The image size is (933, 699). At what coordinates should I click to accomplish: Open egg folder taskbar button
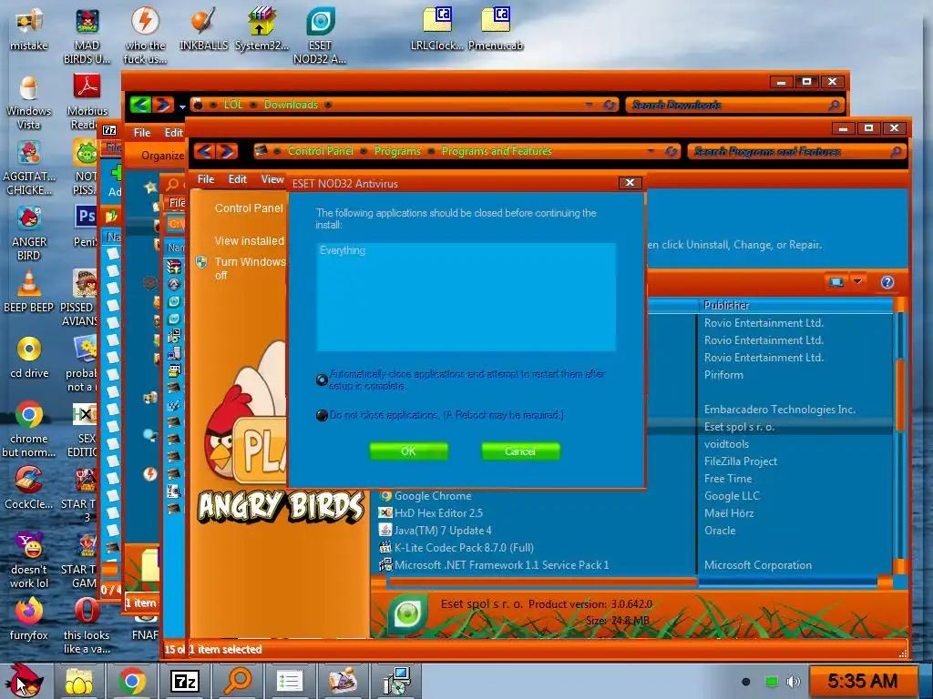[x=79, y=681]
